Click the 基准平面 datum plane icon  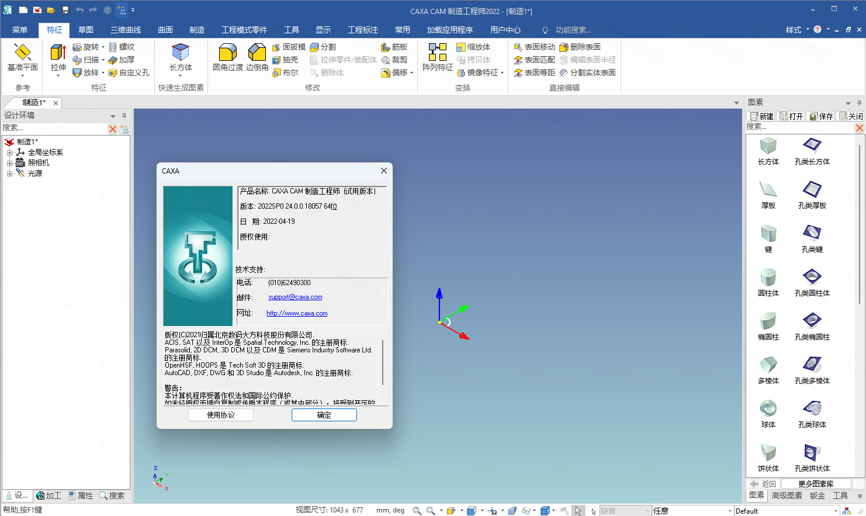tap(23, 58)
